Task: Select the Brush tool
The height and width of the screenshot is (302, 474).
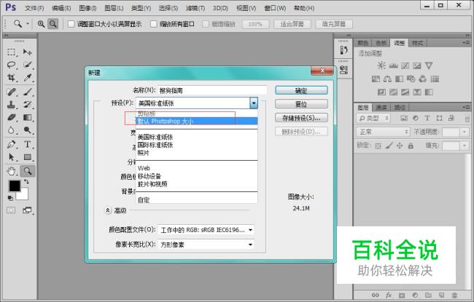Action: coord(28,92)
